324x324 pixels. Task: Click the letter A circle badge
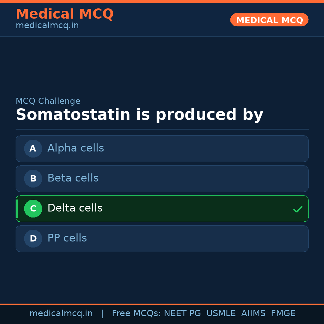coord(33,148)
